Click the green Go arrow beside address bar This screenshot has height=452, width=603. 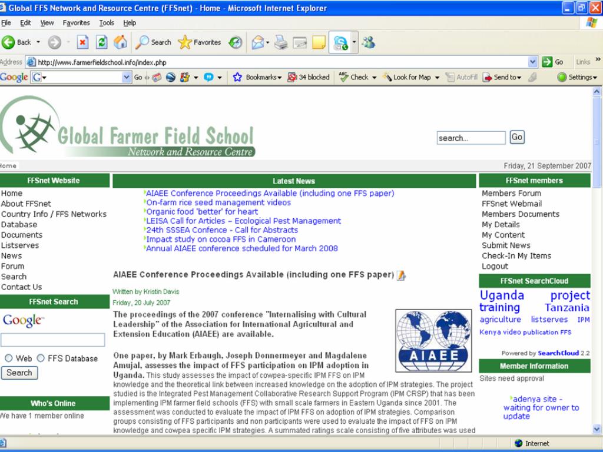547,62
